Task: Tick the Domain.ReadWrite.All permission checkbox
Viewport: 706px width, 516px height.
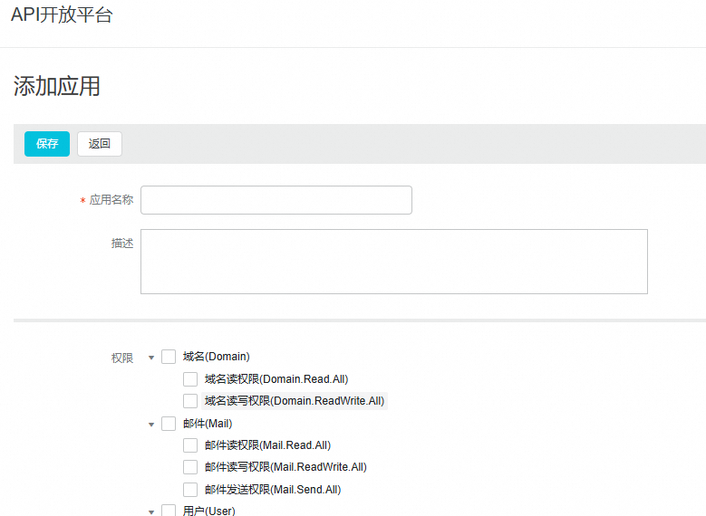Action: (x=190, y=401)
